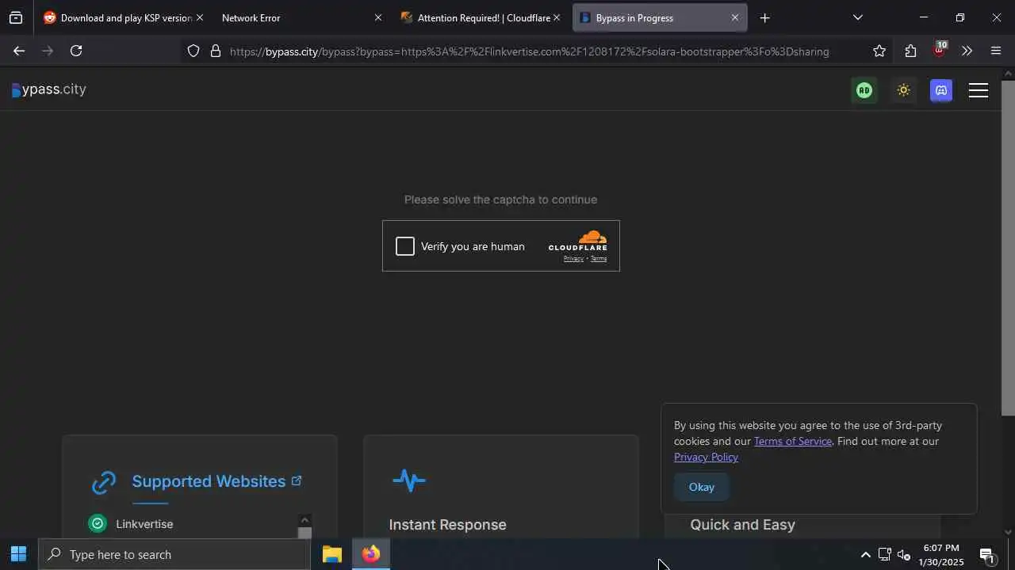This screenshot has width=1015, height=570.
Task: Go back to previous page
Action: tap(18, 51)
